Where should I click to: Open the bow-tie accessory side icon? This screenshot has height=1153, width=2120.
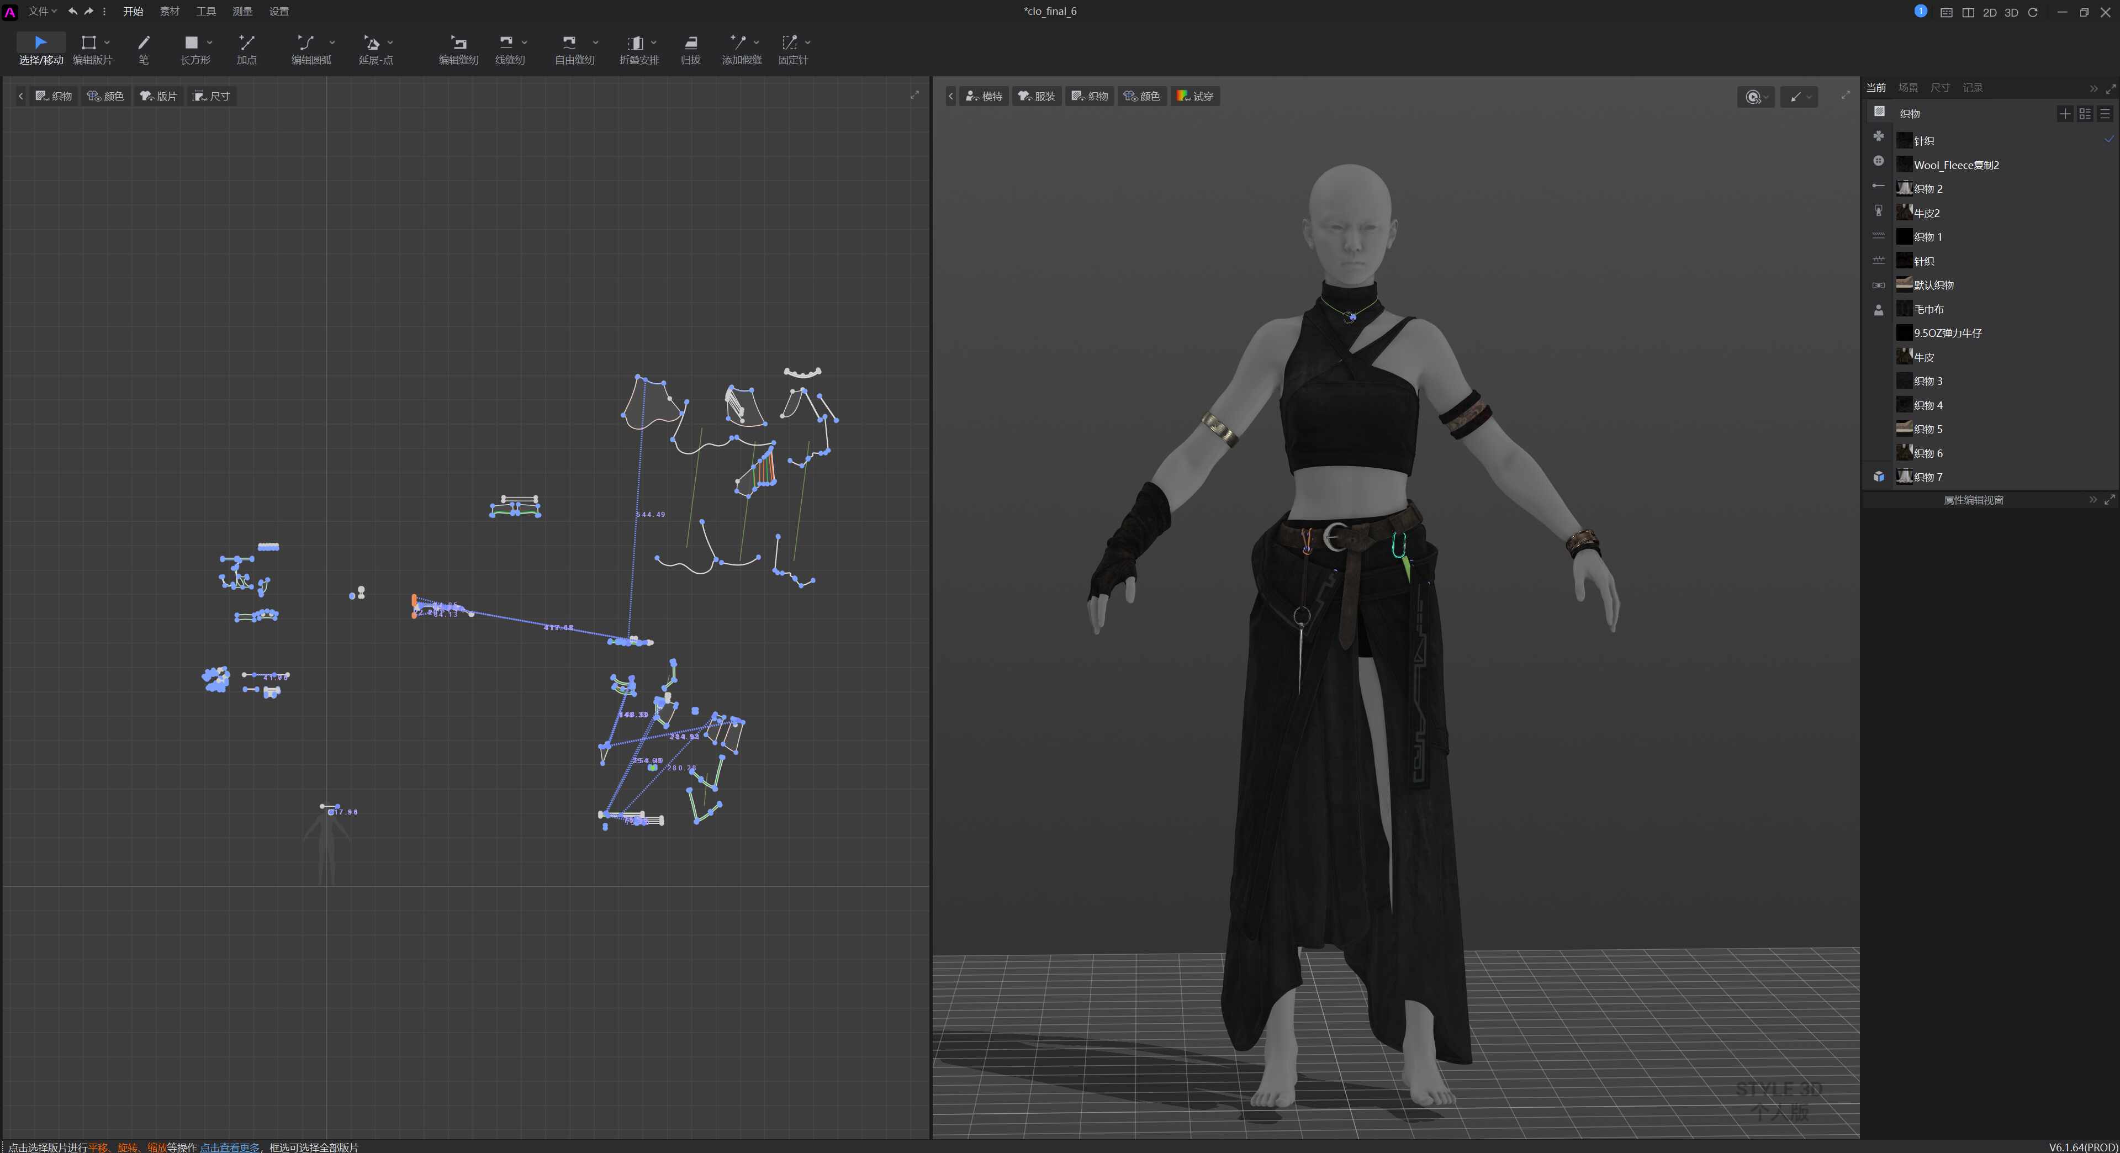[x=1878, y=285]
